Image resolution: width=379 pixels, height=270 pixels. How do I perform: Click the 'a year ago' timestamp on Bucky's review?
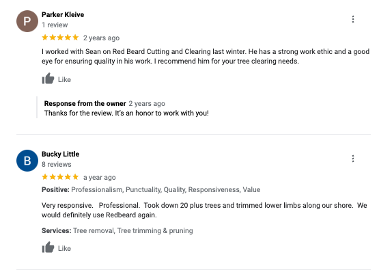tap(99, 177)
